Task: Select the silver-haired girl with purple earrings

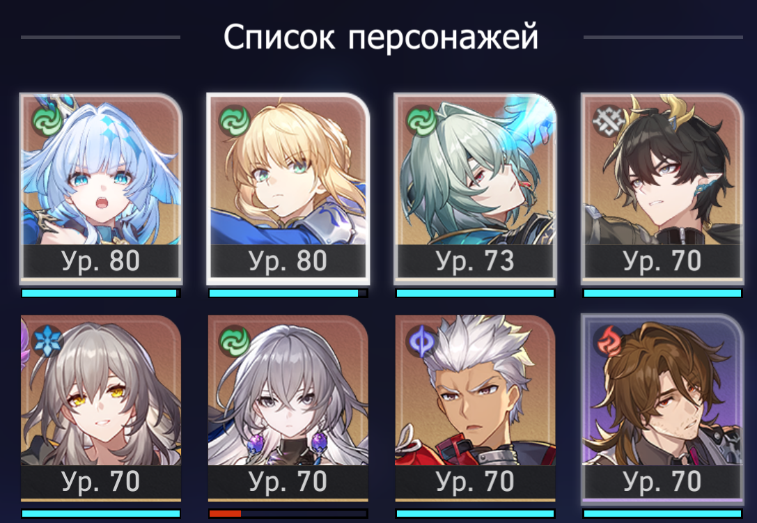Action: coord(288,408)
